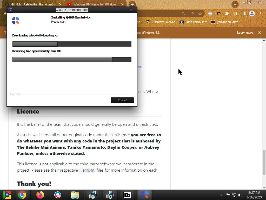Open Chrome tab search dropdown

click(235, 4)
